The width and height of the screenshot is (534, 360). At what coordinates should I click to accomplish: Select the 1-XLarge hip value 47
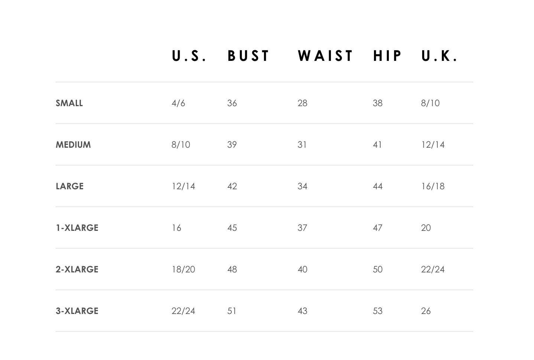378,228
